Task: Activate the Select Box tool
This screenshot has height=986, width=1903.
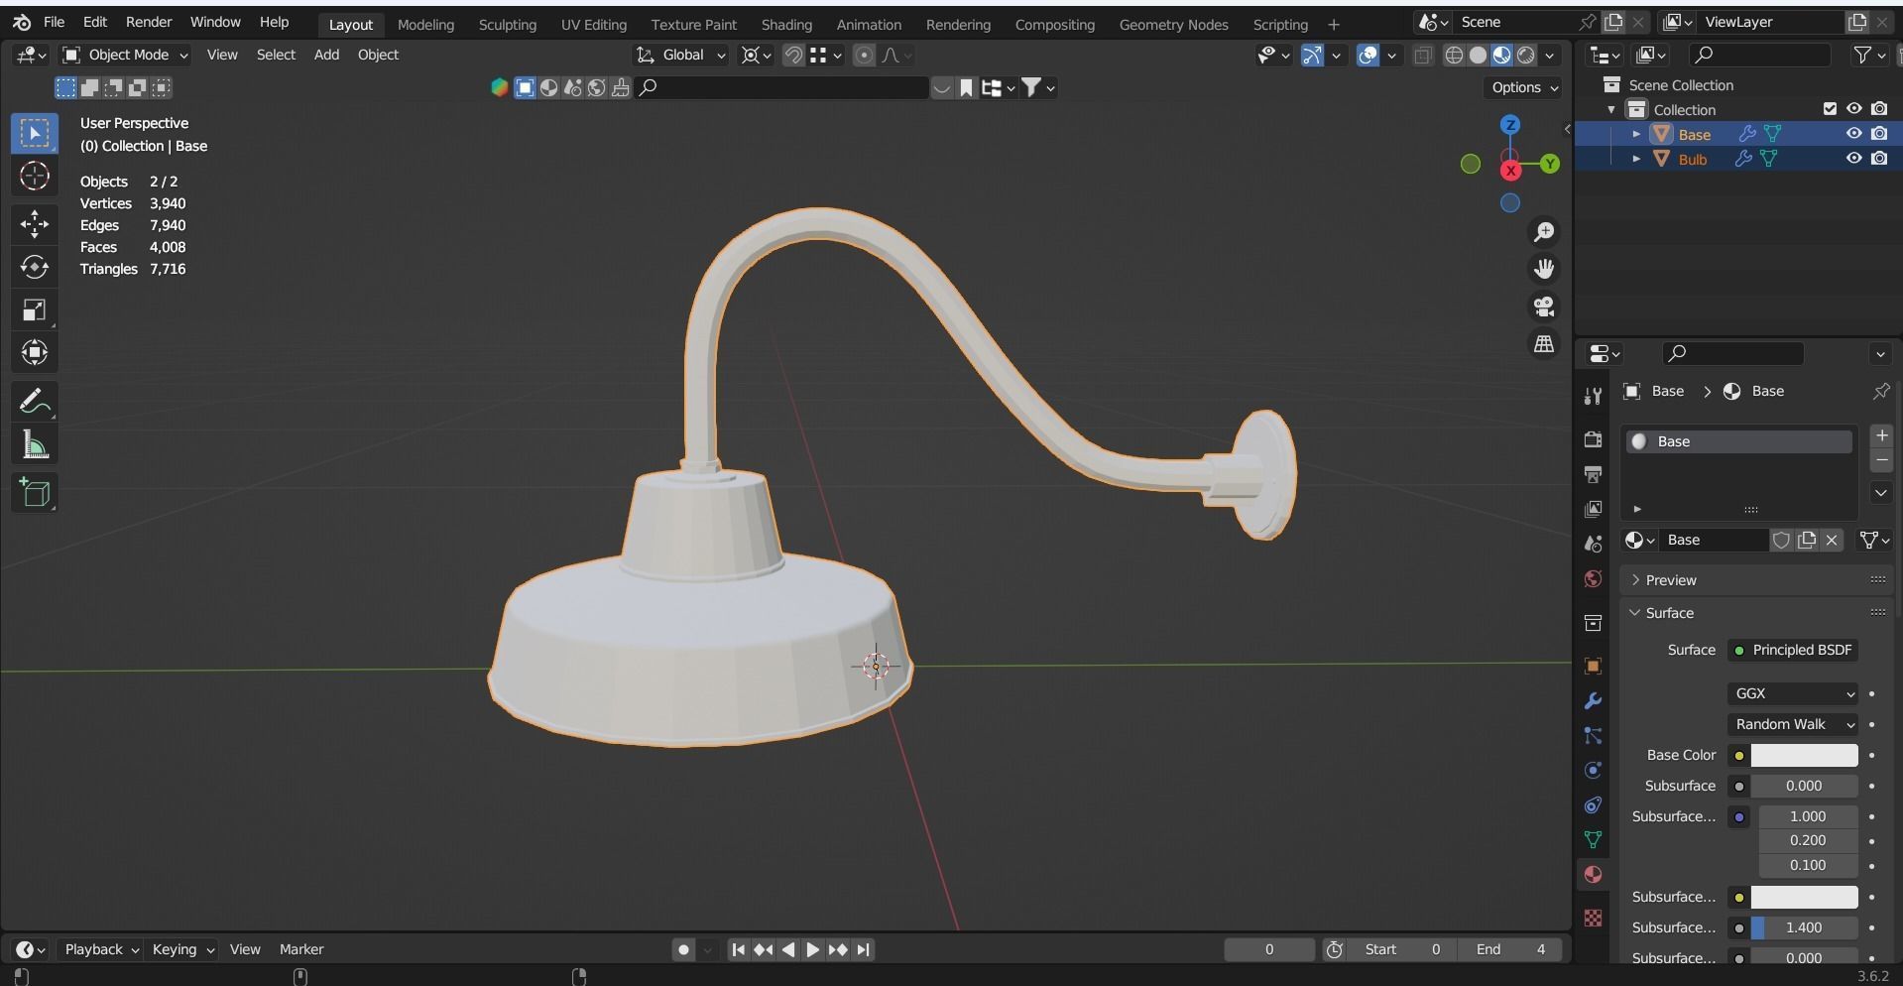Action: pyautogui.click(x=35, y=134)
